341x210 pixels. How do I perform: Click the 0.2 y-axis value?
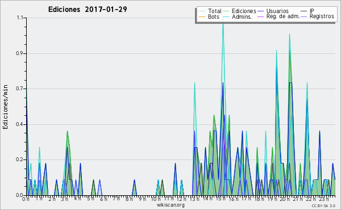[x=19, y=159]
